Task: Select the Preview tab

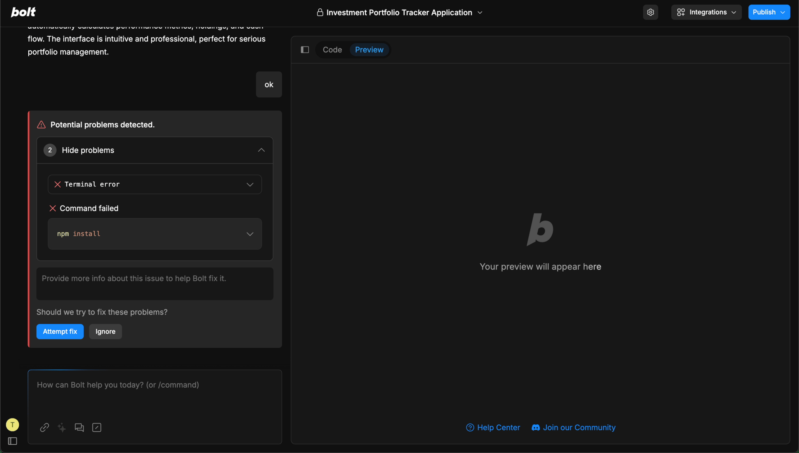Action: pyautogui.click(x=369, y=50)
